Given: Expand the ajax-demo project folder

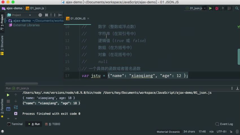Looking at the screenshot, I should tap(6, 21).
